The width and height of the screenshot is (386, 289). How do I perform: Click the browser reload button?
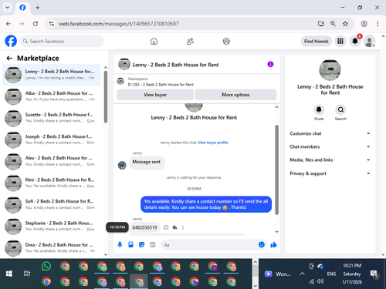pos(36,24)
